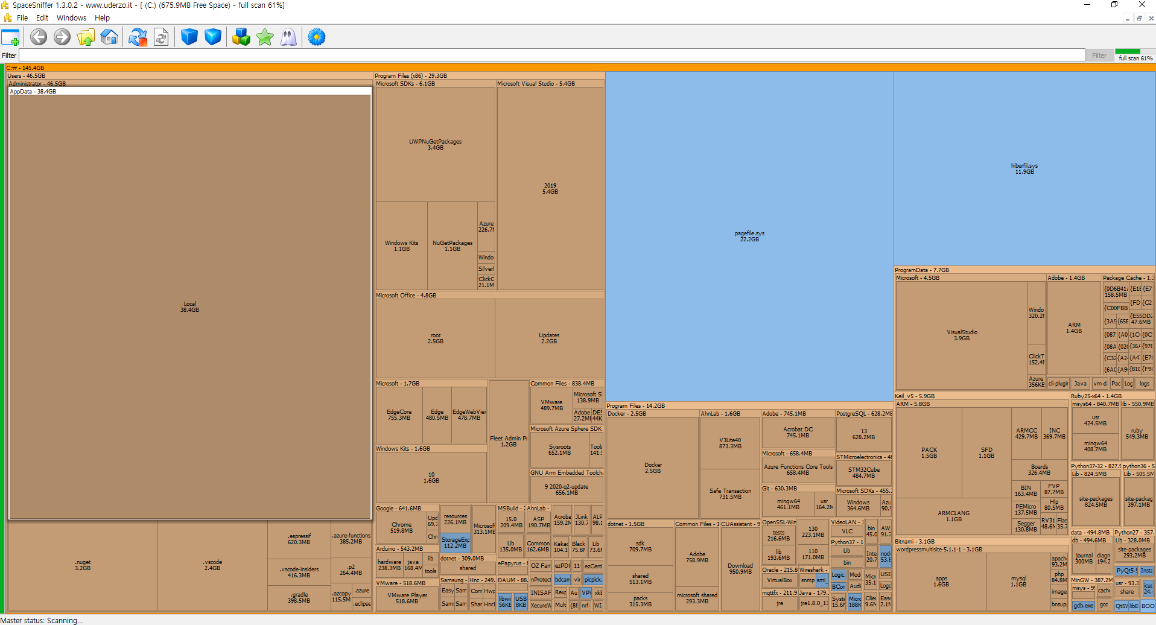The image size is (1156, 625).
Task: Open a new view window
Action: click(x=11, y=37)
